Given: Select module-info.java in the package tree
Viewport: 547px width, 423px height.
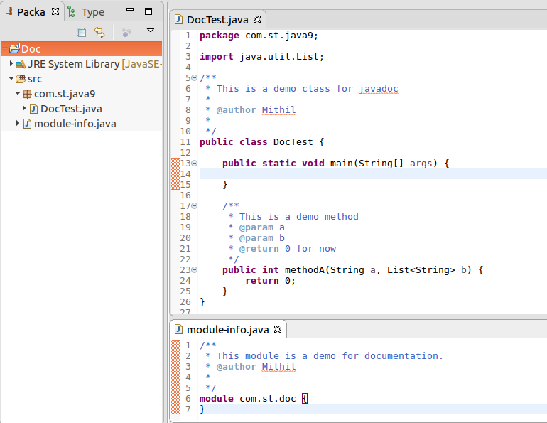Looking at the screenshot, I should click(x=75, y=124).
